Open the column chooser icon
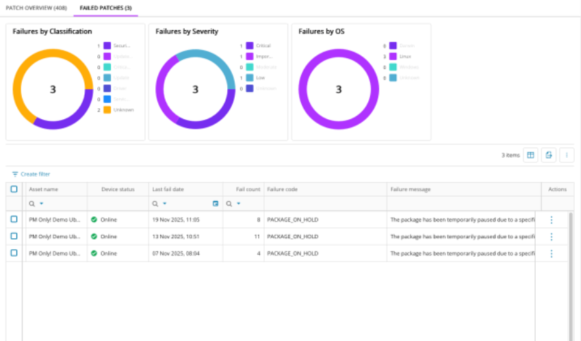Image resolution: width=581 pixels, height=341 pixels. pos(530,155)
